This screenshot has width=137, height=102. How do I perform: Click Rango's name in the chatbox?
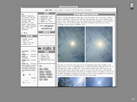[24, 63]
